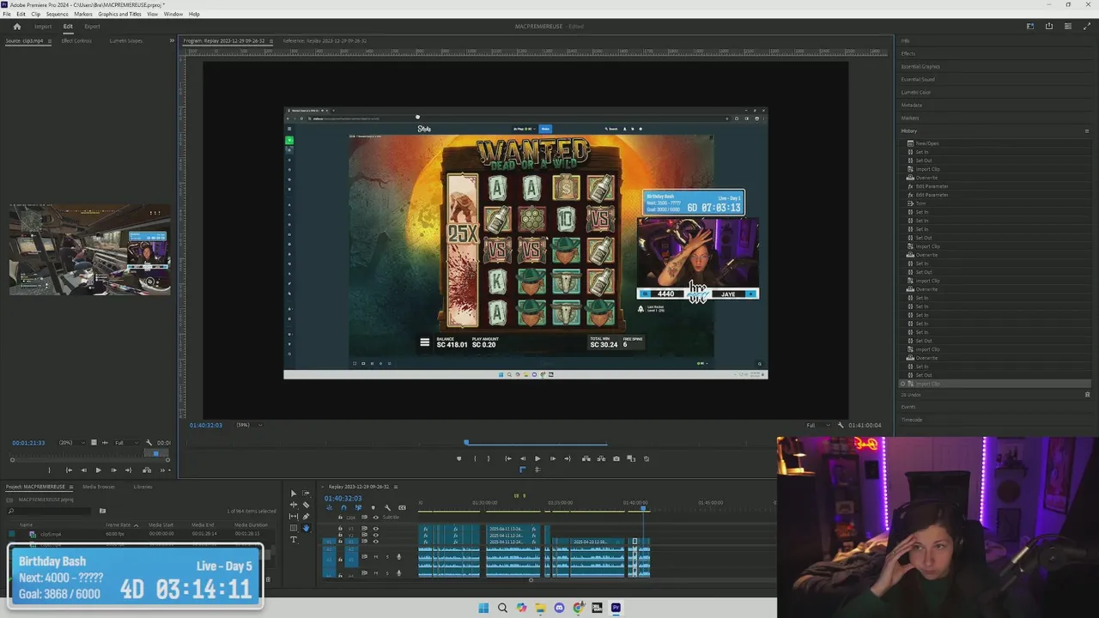The width and height of the screenshot is (1099, 618).
Task: Switch to Media Browser tab
Action: point(99,487)
